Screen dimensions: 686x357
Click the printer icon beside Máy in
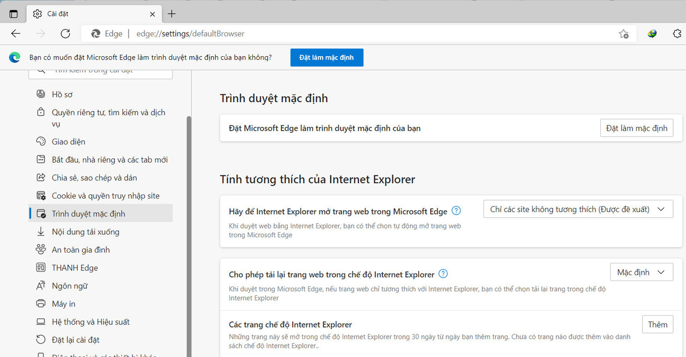click(x=41, y=304)
